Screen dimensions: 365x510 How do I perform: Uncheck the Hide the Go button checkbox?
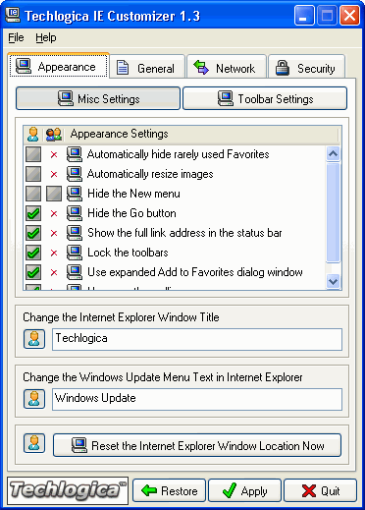[33, 213]
